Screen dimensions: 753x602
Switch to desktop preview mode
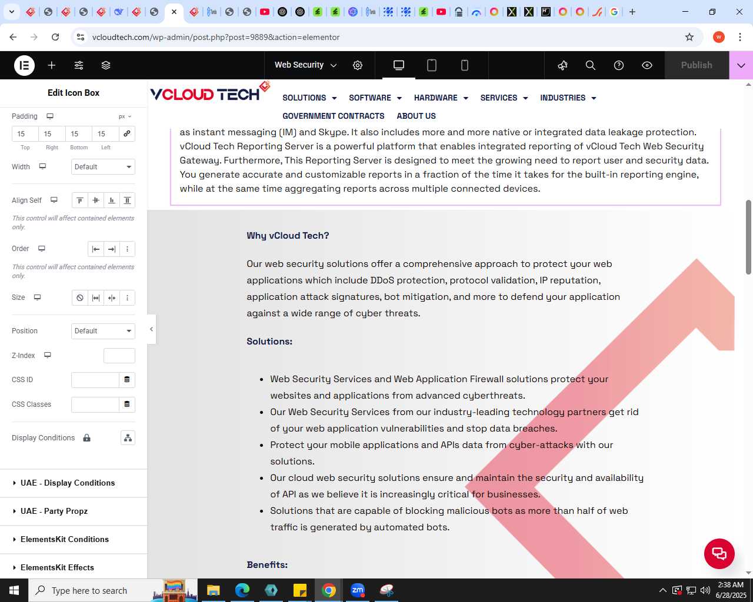pyautogui.click(x=399, y=65)
